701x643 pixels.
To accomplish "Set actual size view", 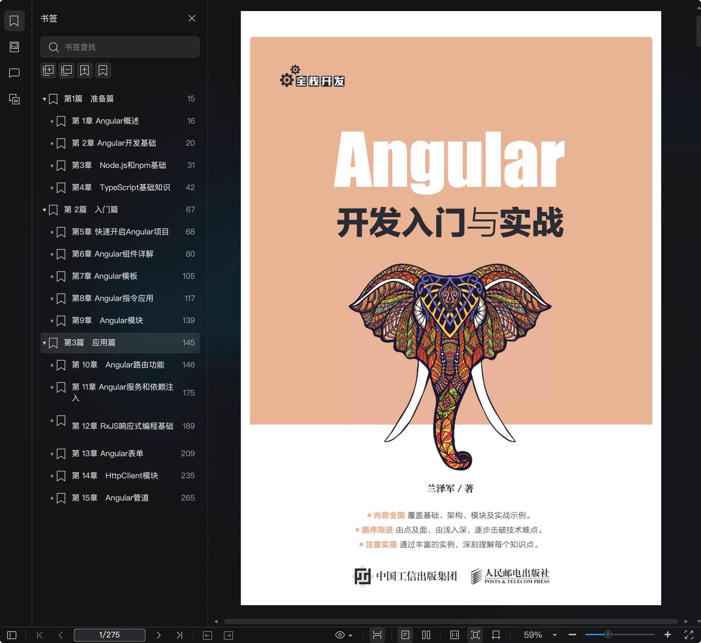I will [x=455, y=635].
